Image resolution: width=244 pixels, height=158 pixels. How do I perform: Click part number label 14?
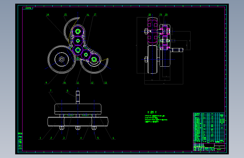click(48, 15)
